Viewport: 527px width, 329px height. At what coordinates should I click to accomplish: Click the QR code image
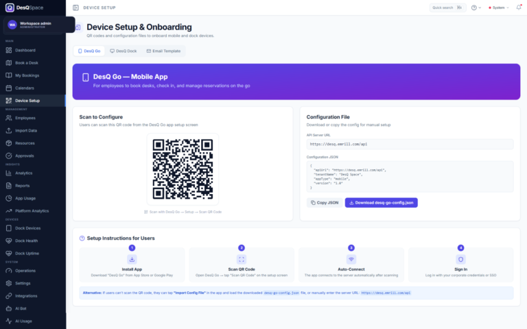[x=183, y=169]
